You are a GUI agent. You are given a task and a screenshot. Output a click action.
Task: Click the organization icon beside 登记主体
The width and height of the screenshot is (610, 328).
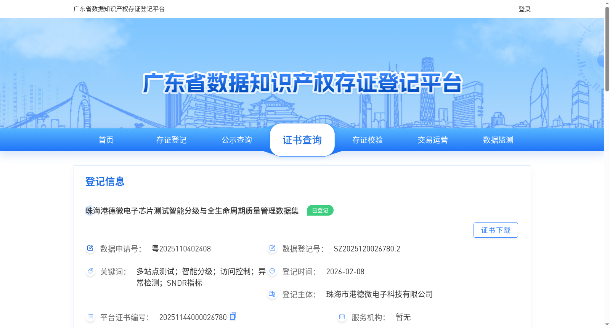click(x=272, y=294)
